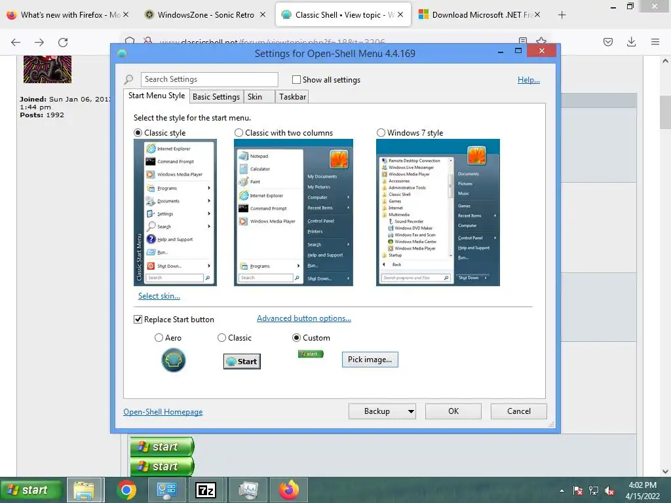
Task: Click the Pick image... button
Action: pos(370,360)
